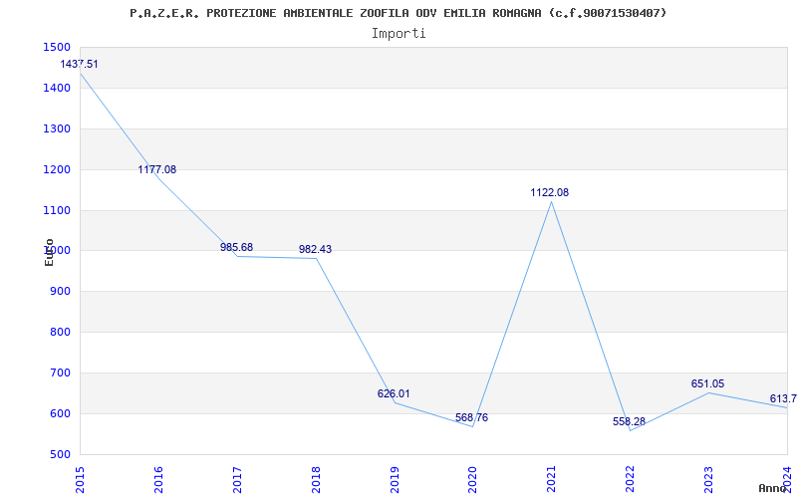Click the 1200 y-axis tick label
Viewport: 797px width, 498px height.
click(57, 169)
